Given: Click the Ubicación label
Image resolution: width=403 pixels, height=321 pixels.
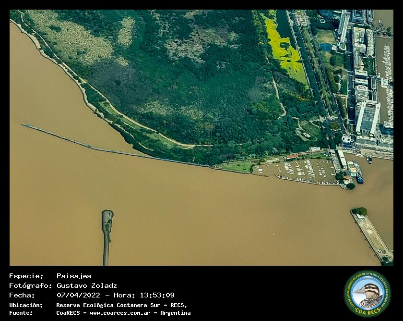Looking at the screenshot, I should 26,305.
